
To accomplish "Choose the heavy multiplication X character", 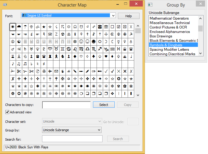I will click(125, 71).
